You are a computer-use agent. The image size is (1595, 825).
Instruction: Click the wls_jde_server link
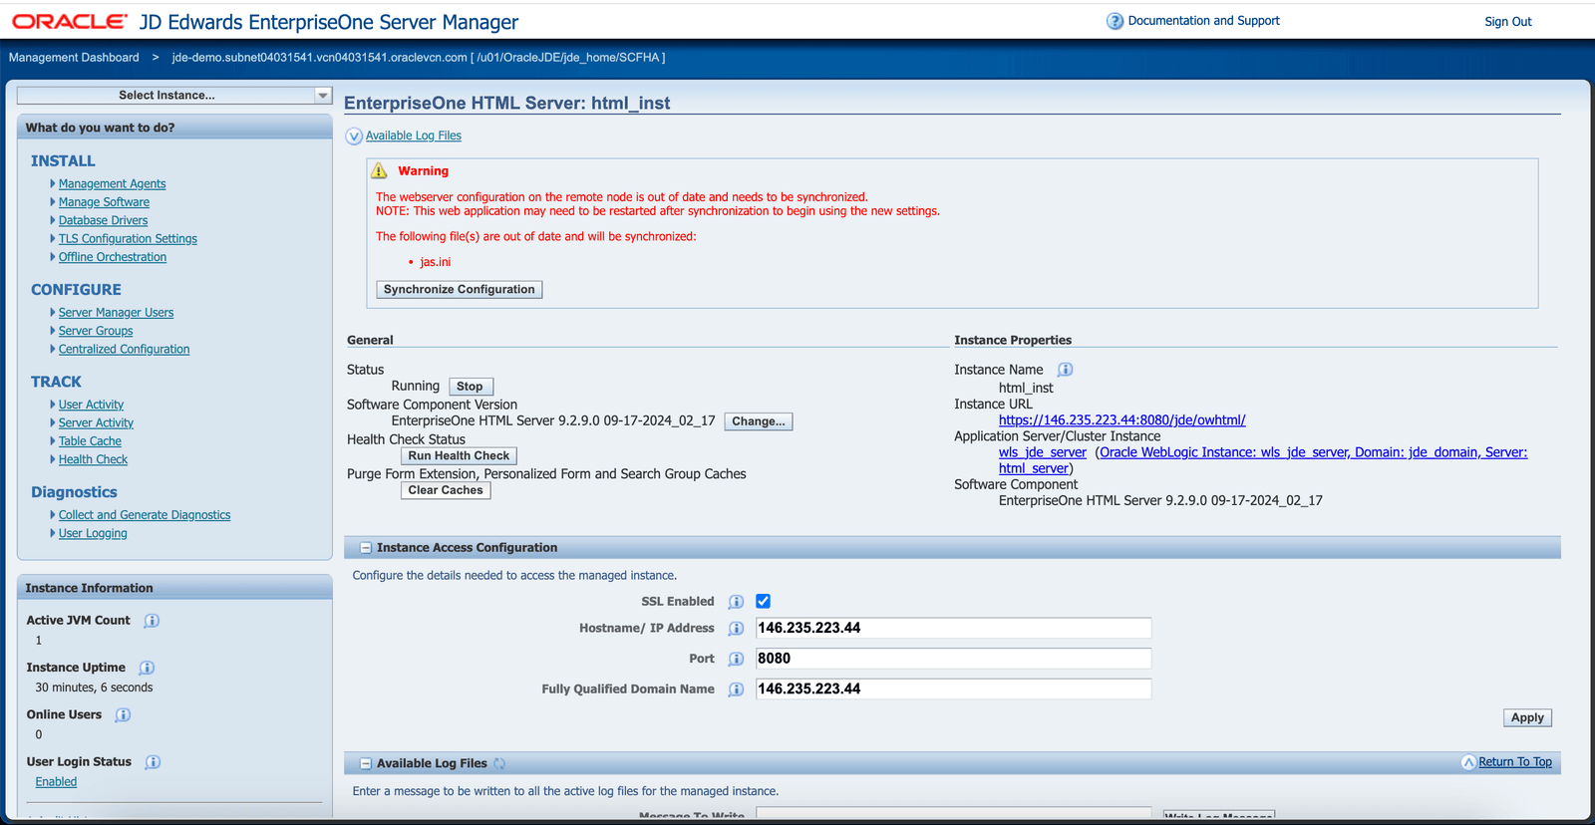(x=1042, y=452)
